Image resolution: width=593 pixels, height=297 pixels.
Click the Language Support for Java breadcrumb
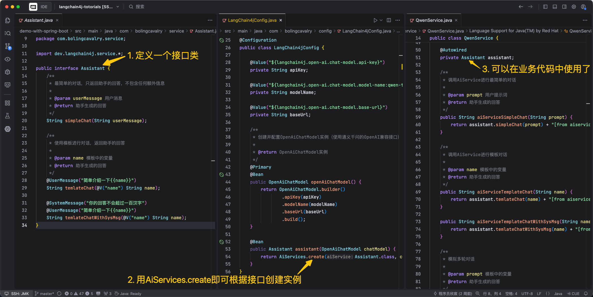(514, 31)
